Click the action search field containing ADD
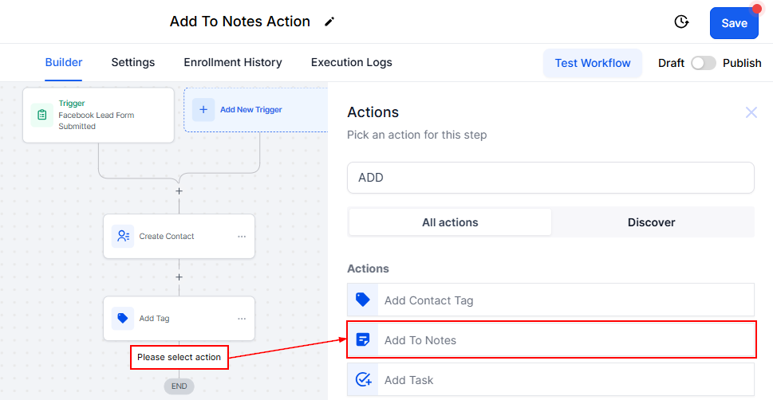This screenshot has width=773, height=400. click(x=550, y=178)
